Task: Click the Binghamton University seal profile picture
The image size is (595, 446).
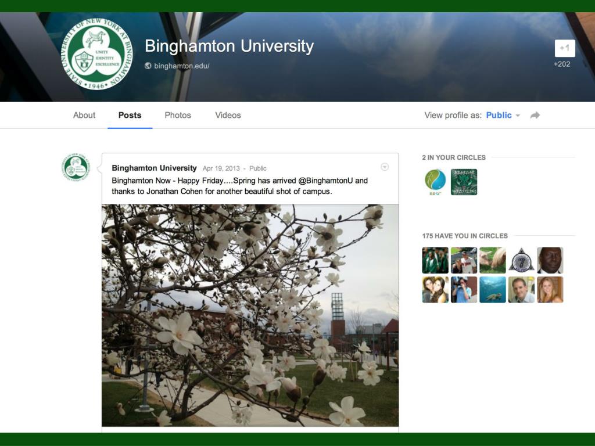Action: 97,54
